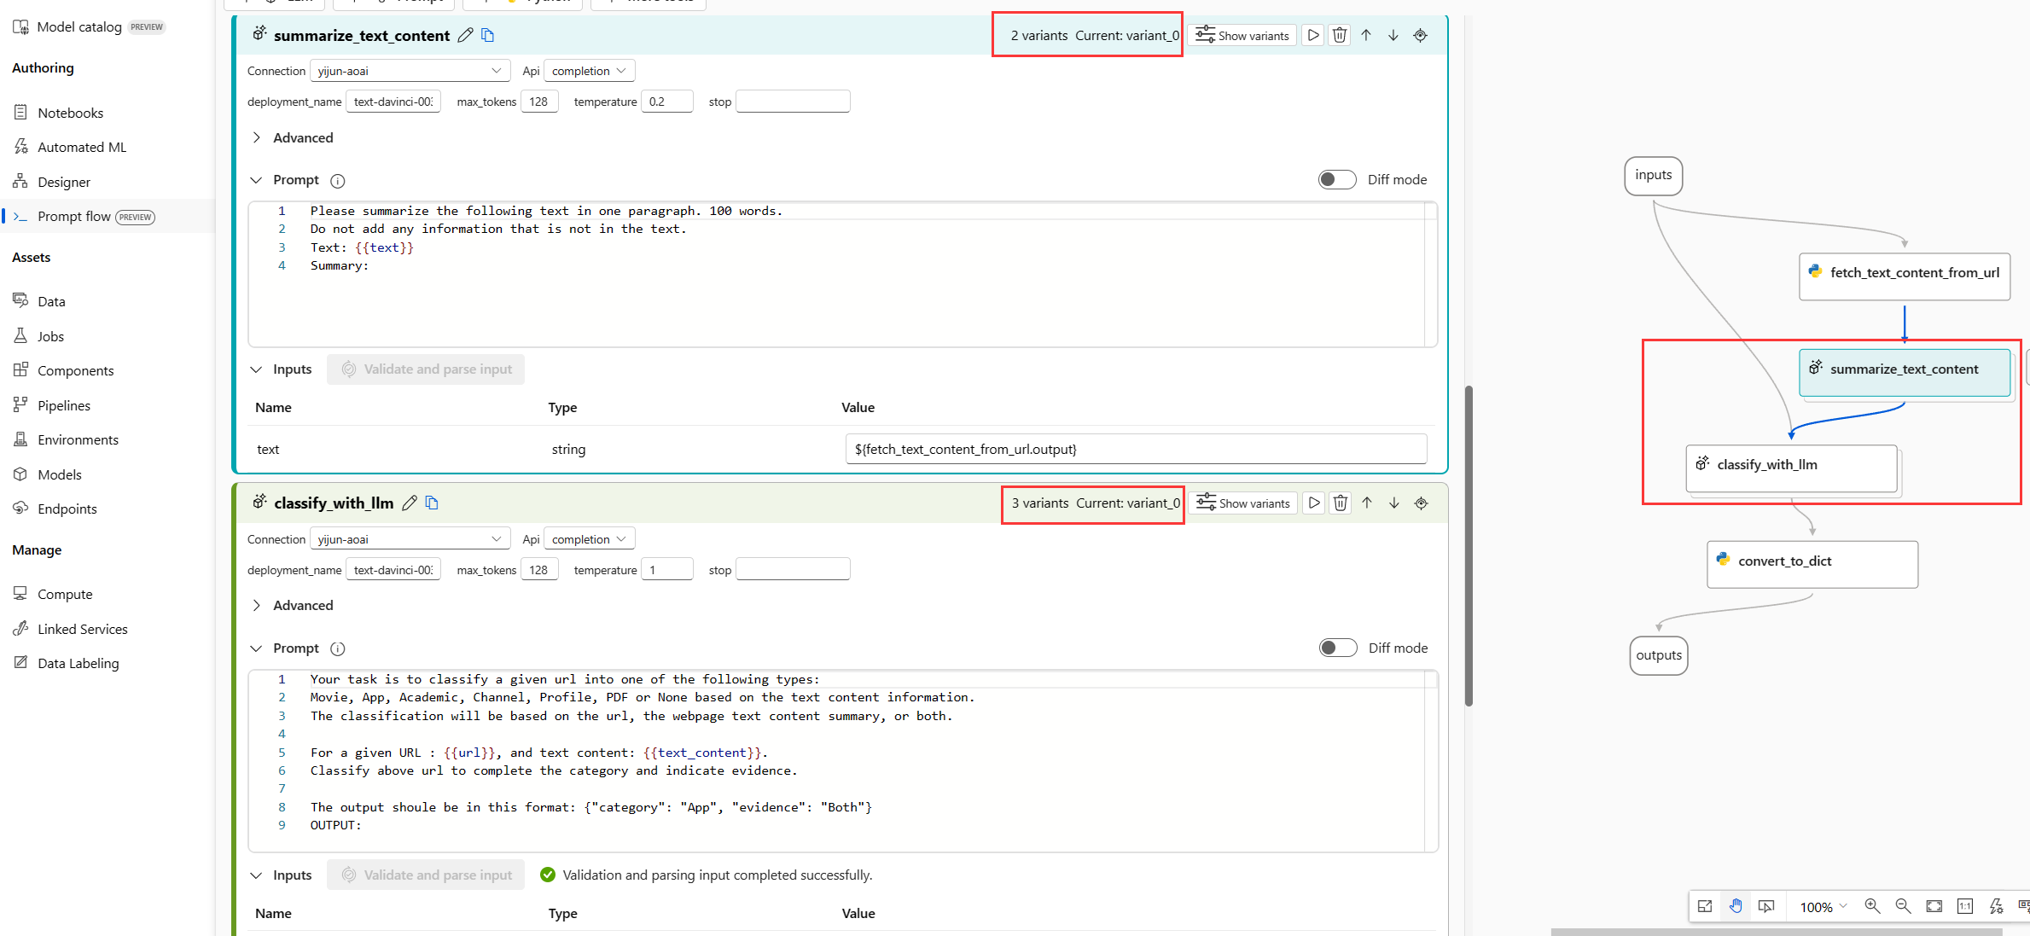Zoom in on the flow graph
Screen dimensions: 2030x936
coord(1872,906)
